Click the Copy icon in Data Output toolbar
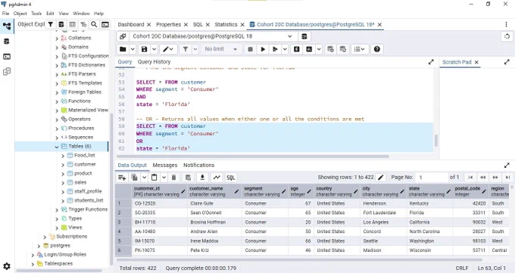This screenshot has height=273, width=515. click(x=134, y=178)
